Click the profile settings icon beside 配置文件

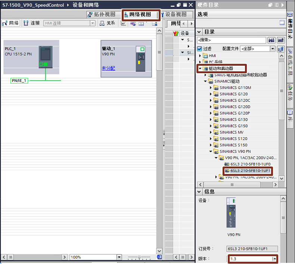point(281,49)
